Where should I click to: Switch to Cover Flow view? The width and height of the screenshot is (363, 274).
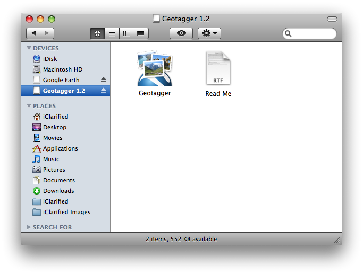[x=141, y=33]
